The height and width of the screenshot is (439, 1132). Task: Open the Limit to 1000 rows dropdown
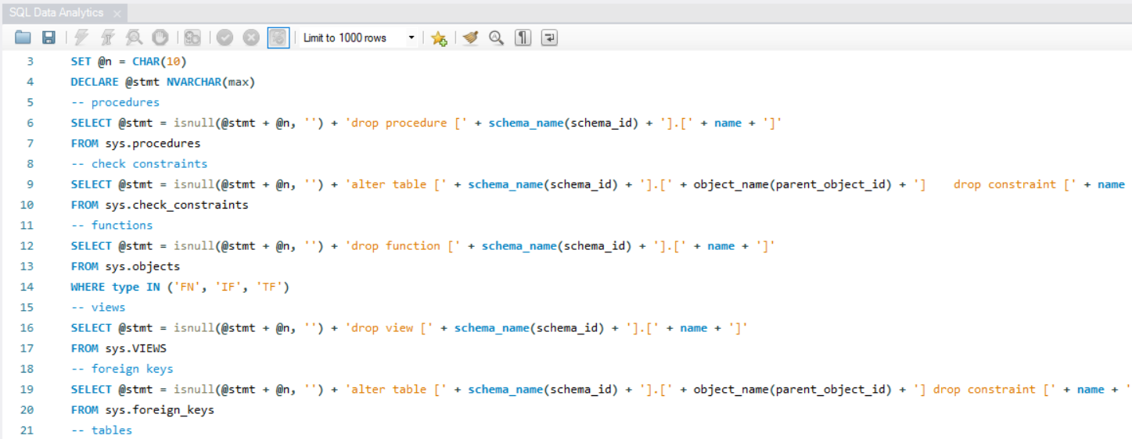[359, 37]
